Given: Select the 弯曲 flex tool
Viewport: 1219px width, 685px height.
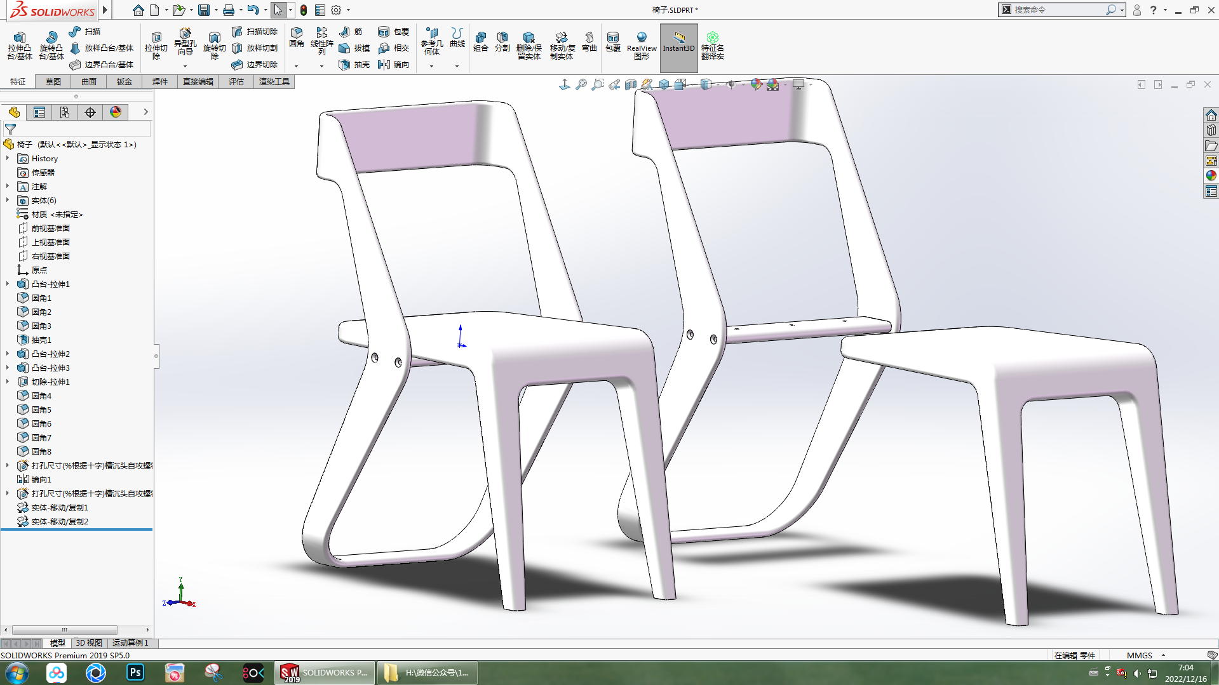Looking at the screenshot, I should tap(589, 42).
